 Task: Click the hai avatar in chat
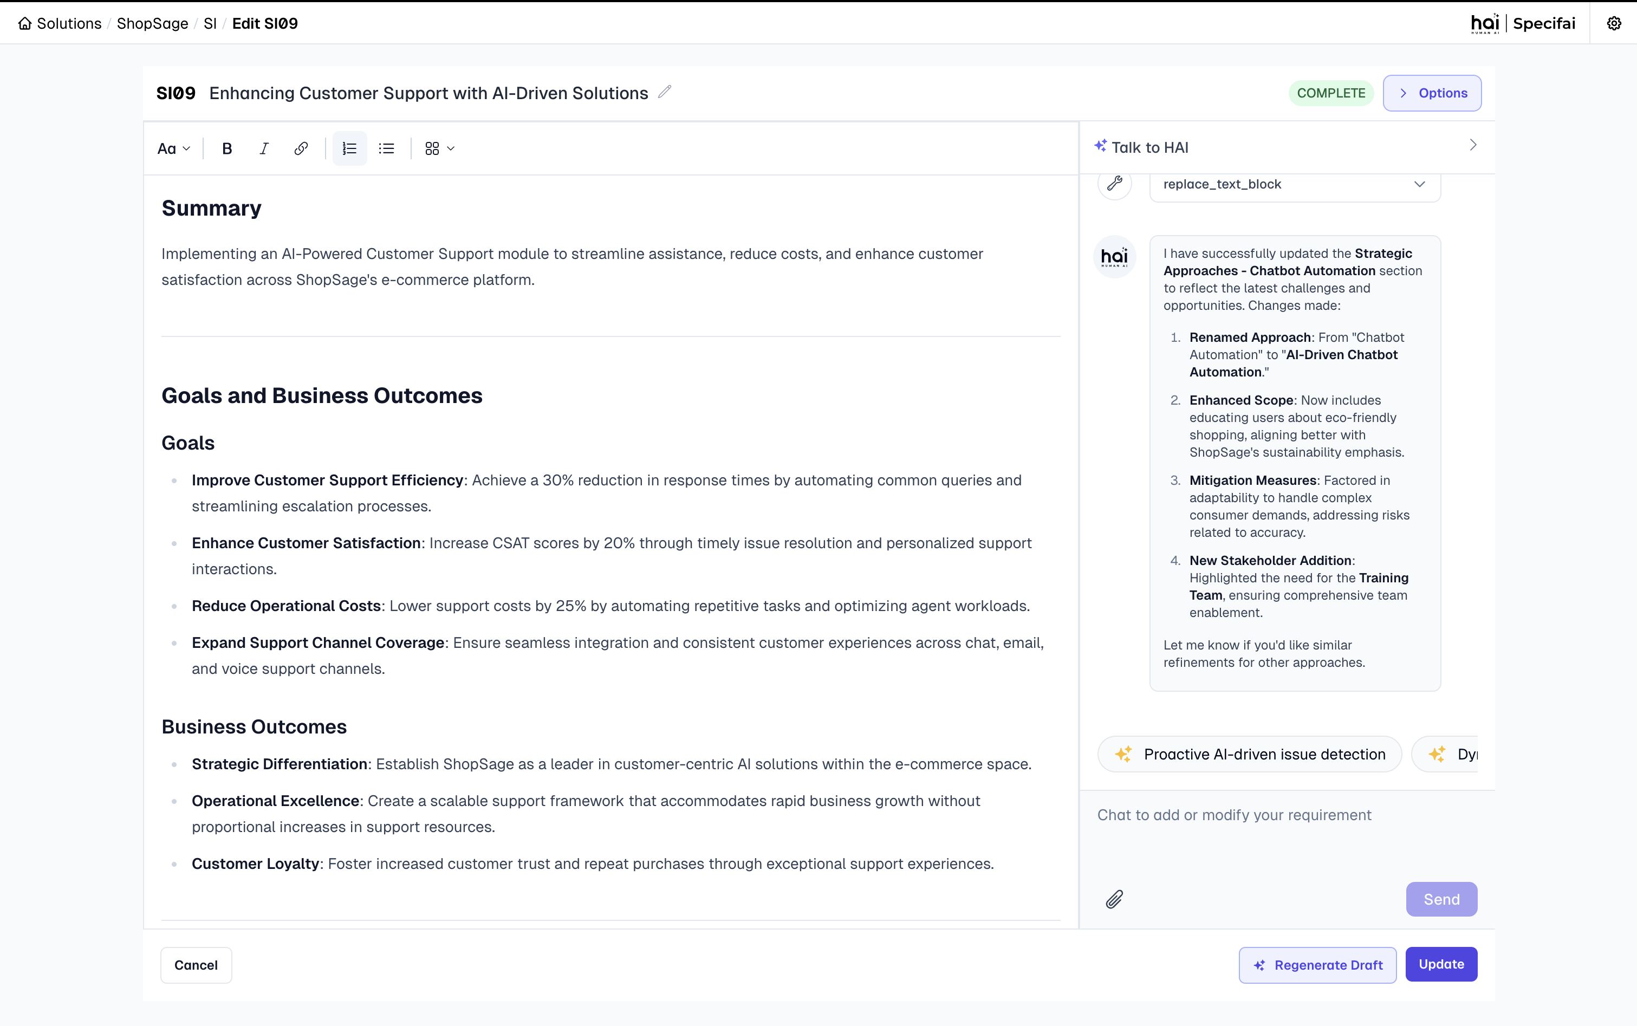click(1115, 257)
